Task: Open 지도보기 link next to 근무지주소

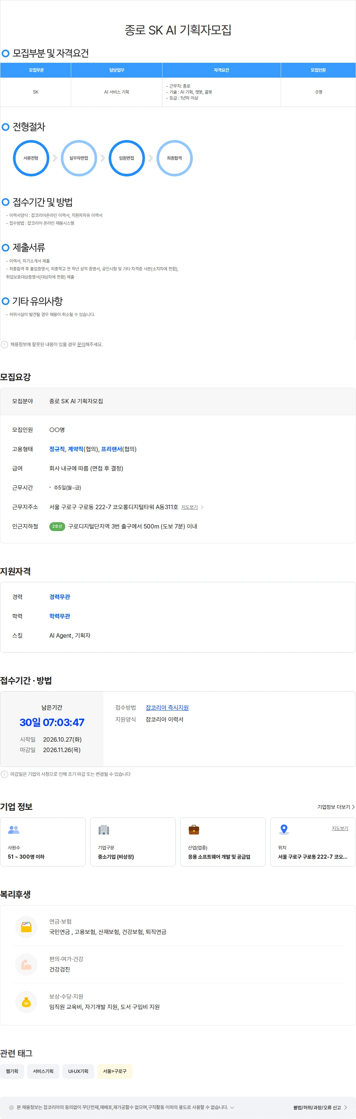Action: pos(189,507)
